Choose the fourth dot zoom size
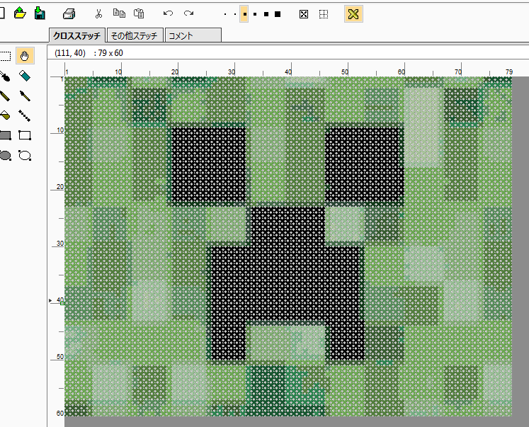The width and height of the screenshot is (529, 427). 255,14
